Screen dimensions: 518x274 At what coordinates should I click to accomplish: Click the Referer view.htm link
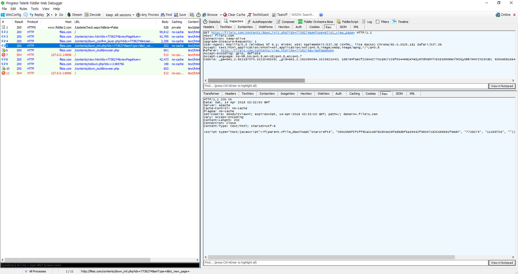point(277,50)
